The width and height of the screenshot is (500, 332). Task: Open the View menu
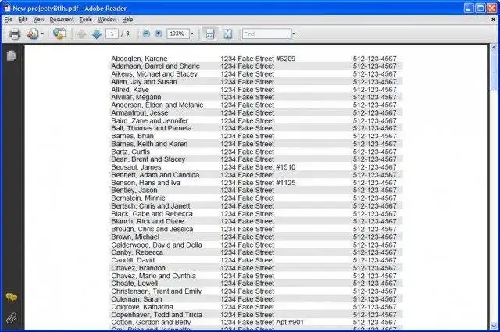tap(38, 20)
